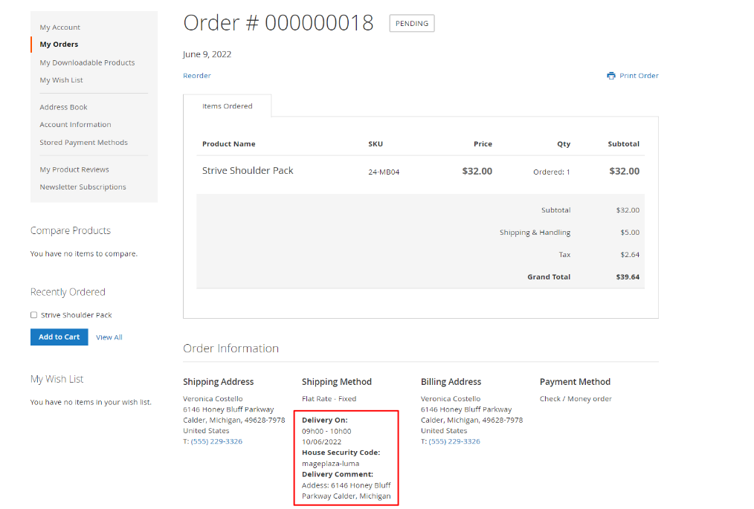Navigate to My Wish List sidebar link
The width and height of the screenshot is (754, 509).
coord(61,80)
